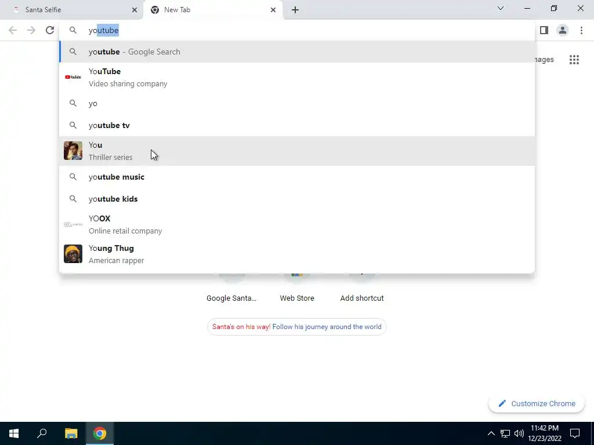Viewport: 594px width, 445px height.
Task: Click the address bar with youtube text
Action: point(297,30)
